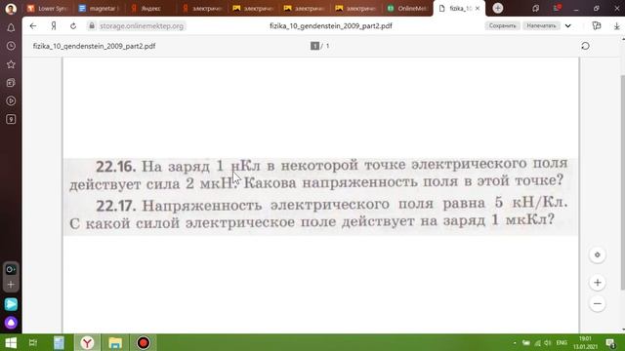Close the fizika_10 PDF tab
Viewport: 625px width, 351px height.
click(478, 9)
